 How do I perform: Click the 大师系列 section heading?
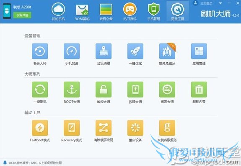[32, 74]
